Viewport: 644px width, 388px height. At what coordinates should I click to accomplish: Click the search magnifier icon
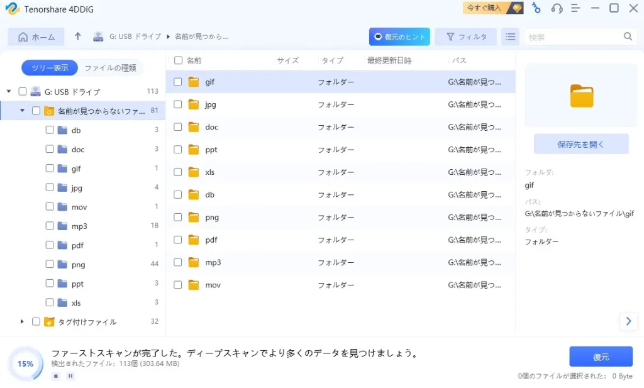click(x=628, y=37)
